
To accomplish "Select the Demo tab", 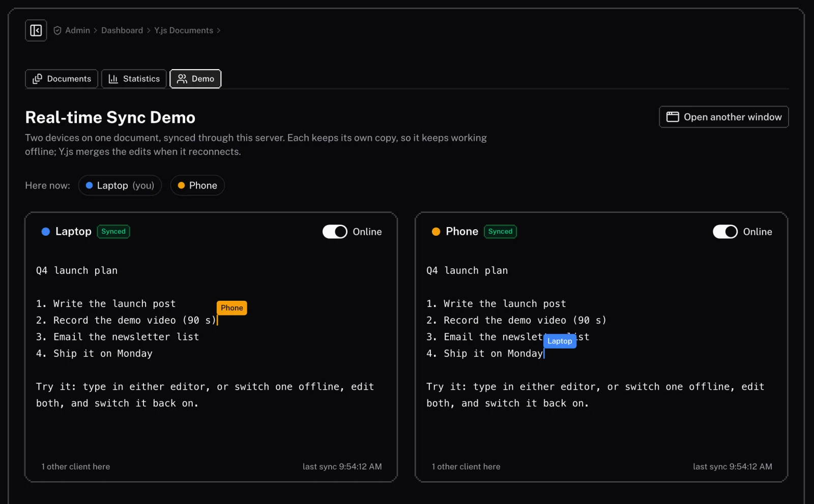I will pos(195,79).
